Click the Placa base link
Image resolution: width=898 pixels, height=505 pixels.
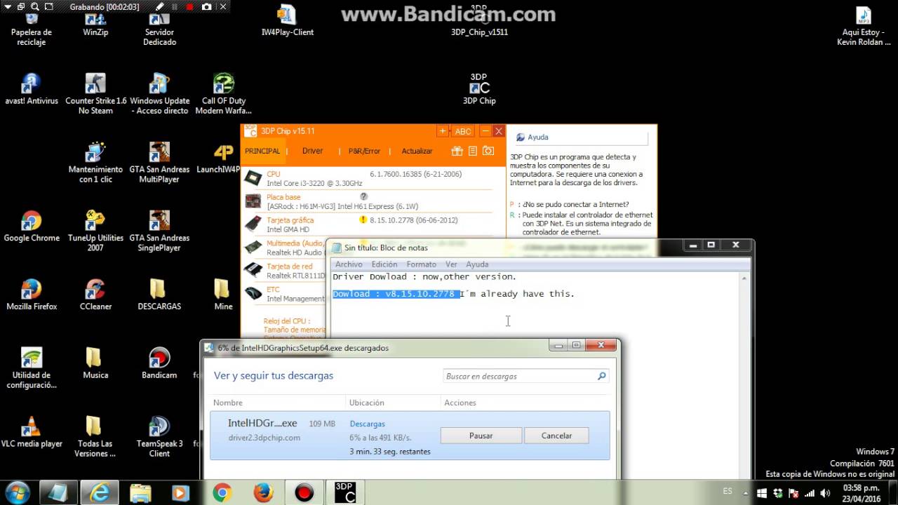pos(283,197)
